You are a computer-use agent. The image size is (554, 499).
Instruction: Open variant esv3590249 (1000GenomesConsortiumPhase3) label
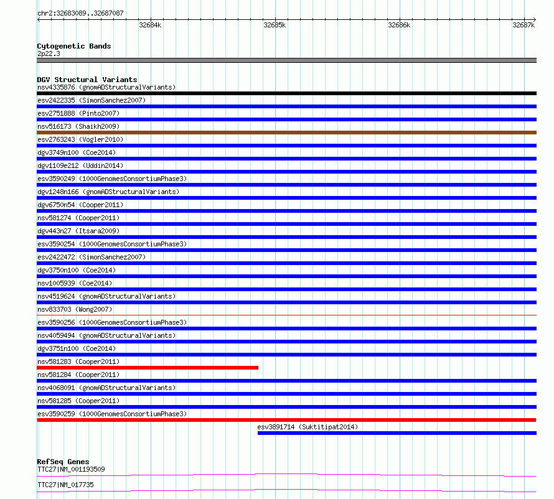point(112,179)
